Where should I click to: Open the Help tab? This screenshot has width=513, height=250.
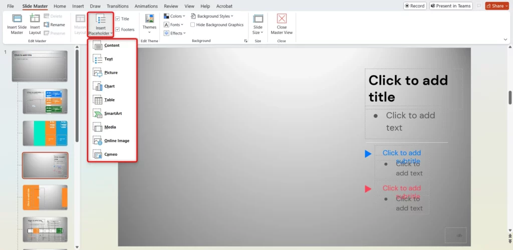coord(205,6)
